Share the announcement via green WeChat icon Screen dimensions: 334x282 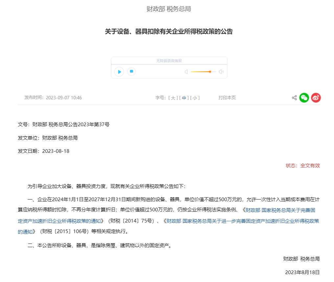[304, 98]
